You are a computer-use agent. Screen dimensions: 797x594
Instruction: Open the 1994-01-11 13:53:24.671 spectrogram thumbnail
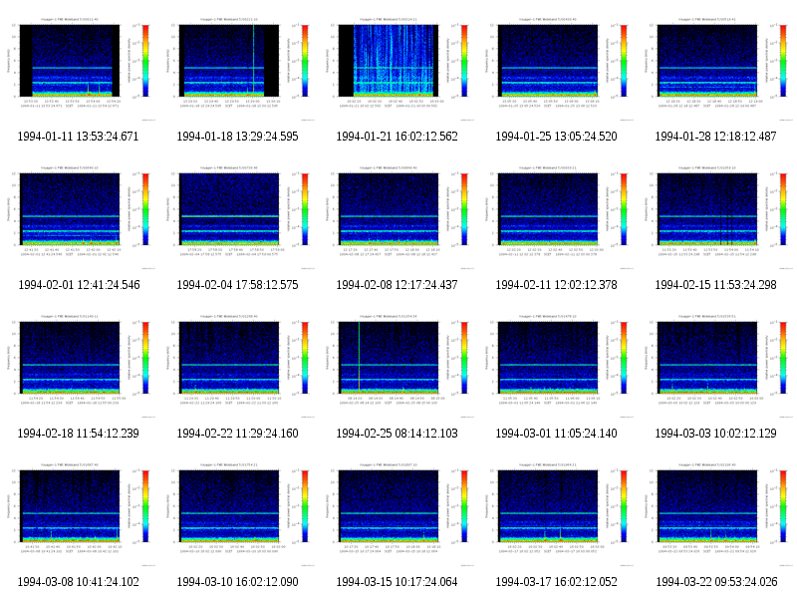click(78, 70)
